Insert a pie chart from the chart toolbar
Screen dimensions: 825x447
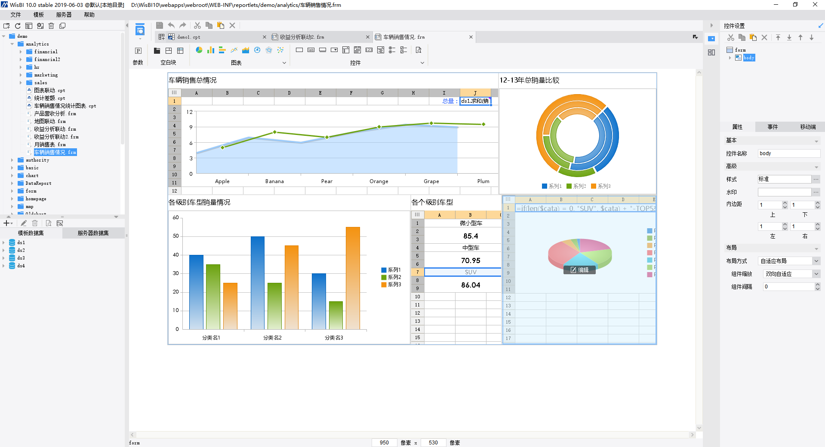pos(199,50)
